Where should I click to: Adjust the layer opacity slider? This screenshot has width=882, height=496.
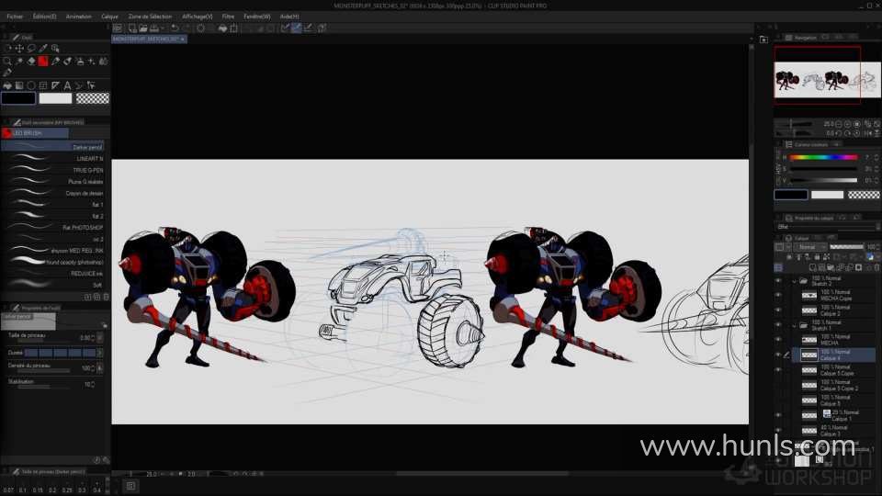[846, 247]
